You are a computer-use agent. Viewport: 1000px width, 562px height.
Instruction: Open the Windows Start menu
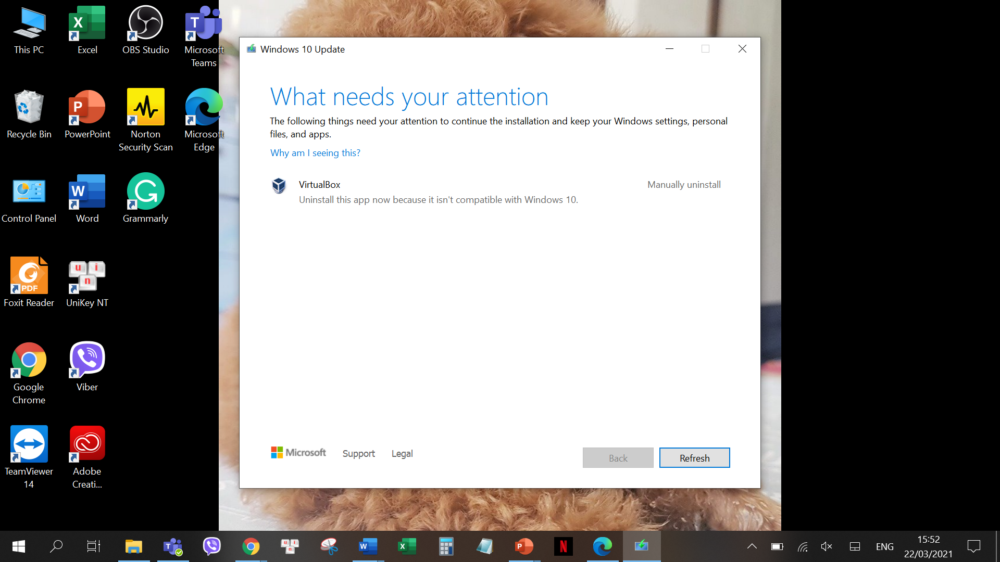pyautogui.click(x=19, y=546)
